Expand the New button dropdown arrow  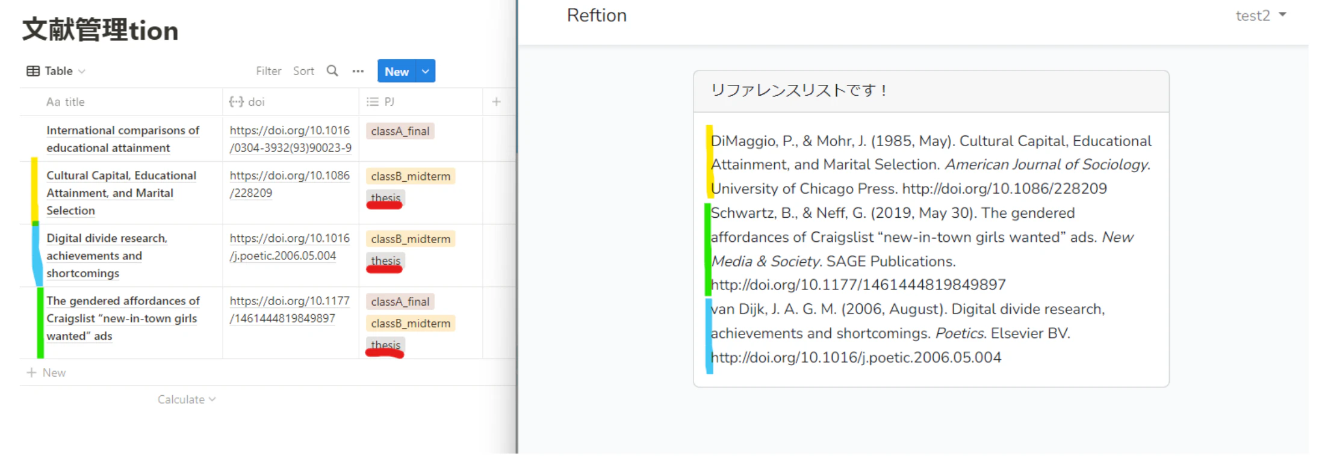coord(426,71)
